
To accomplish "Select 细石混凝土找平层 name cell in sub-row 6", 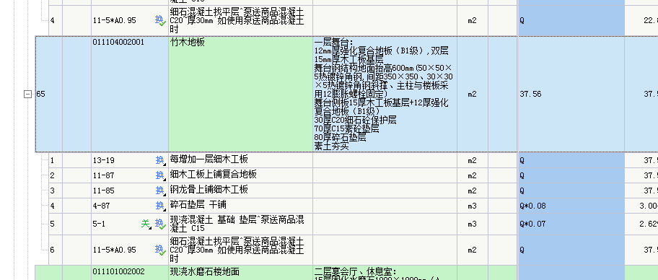I will point(240,250).
